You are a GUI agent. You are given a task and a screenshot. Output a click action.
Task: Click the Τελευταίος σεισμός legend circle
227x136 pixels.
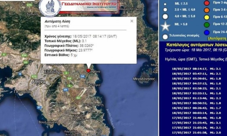coord(165,37)
